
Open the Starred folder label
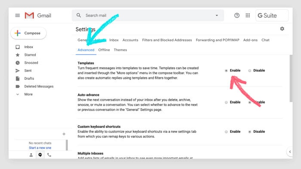pos(30,55)
